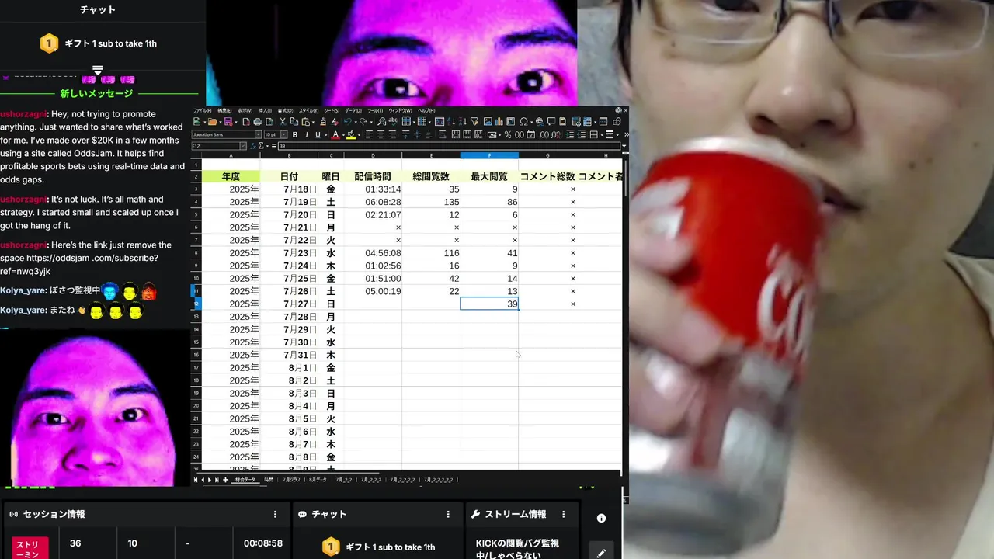Image resolution: width=994 pixels, height=559 pixels.
Task: Open the 編集 menu
Action: tap(224, 111)
